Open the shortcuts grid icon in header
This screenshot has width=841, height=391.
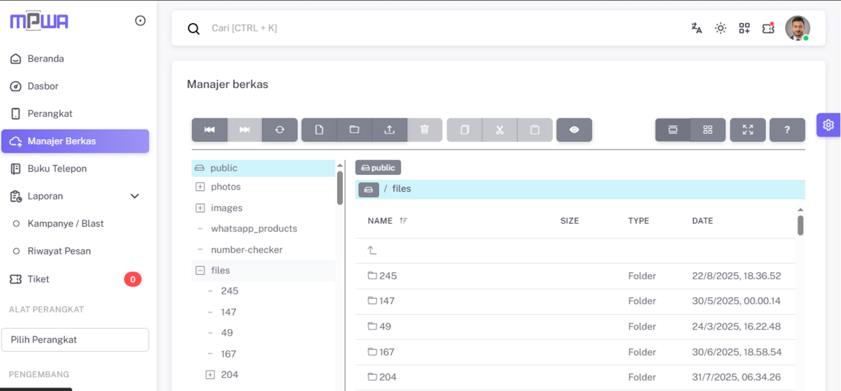click(x=744, y=29)
